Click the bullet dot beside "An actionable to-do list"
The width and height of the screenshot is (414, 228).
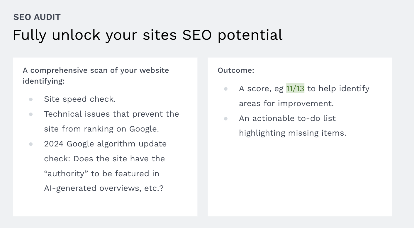(226, 119)
